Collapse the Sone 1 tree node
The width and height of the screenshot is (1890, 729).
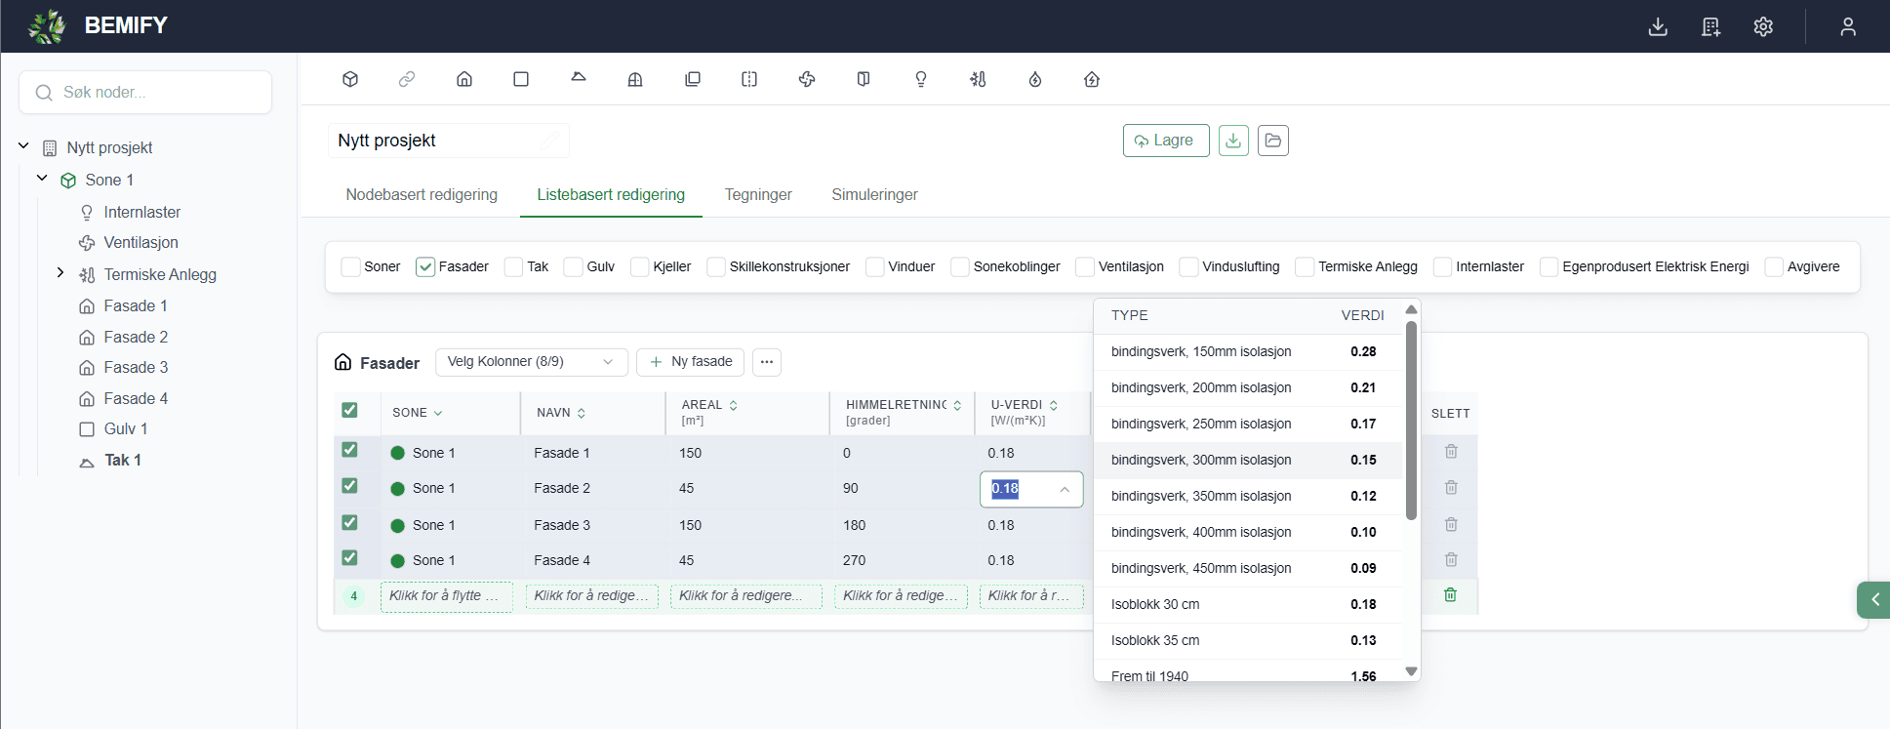pos(42,179)
